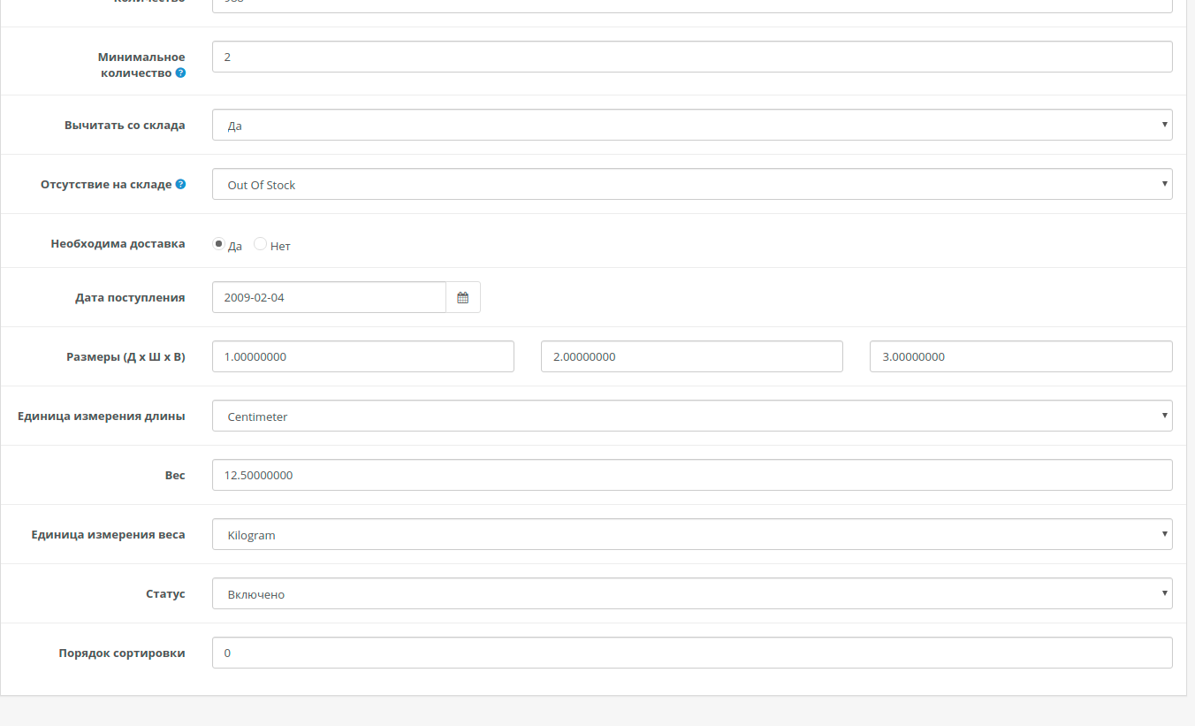1195x726 pixels.
Task: Open the calendar picker for Дата поступления
Action: pyautogui.click(x=462, y=297)
